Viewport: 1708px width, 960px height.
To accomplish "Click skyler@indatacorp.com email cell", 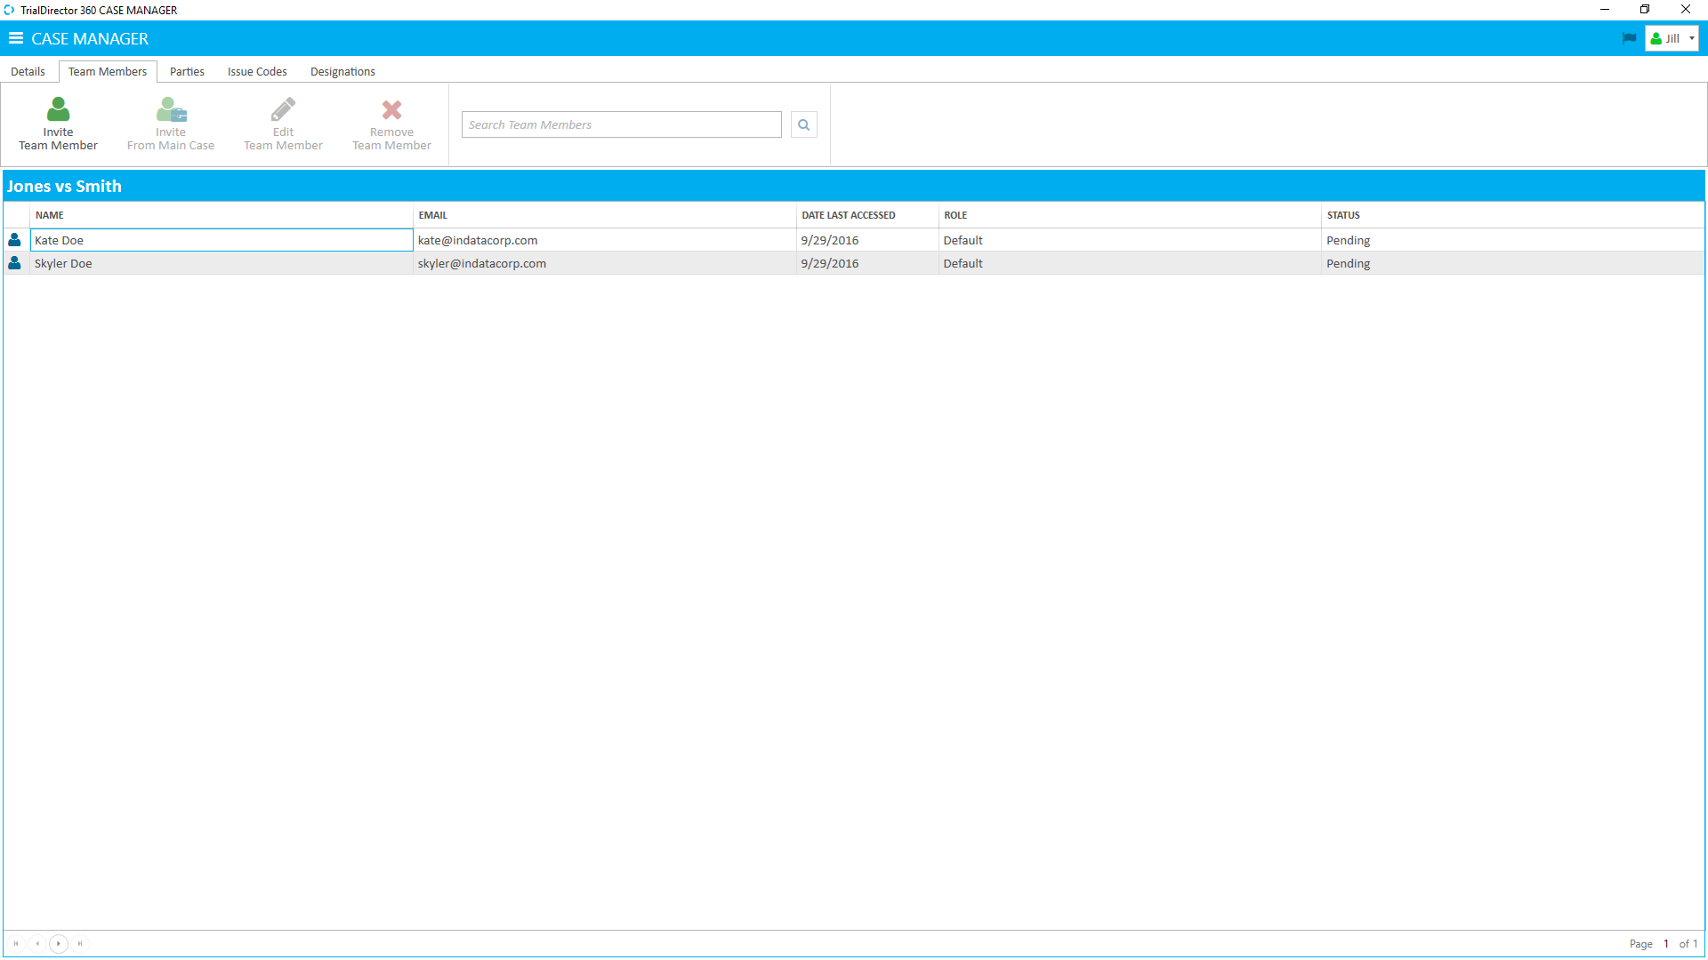I will pos(604,263).
